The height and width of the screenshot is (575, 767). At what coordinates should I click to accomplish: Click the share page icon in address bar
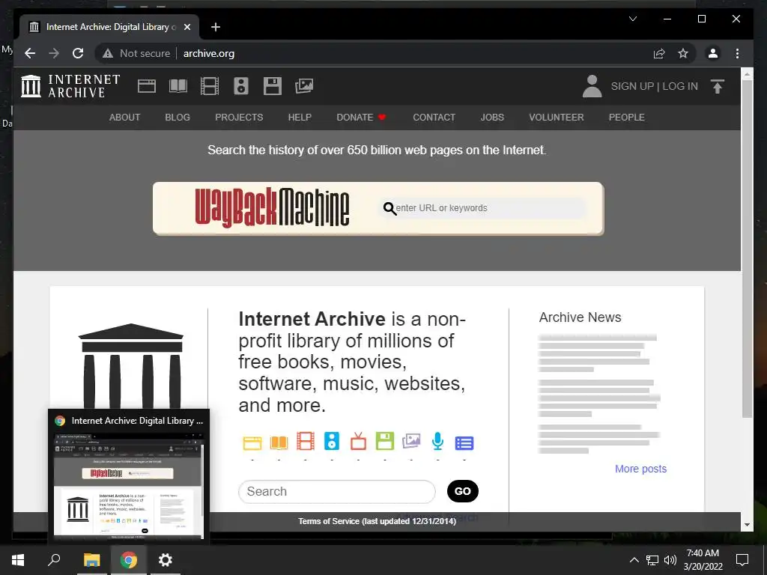[659, 53]
